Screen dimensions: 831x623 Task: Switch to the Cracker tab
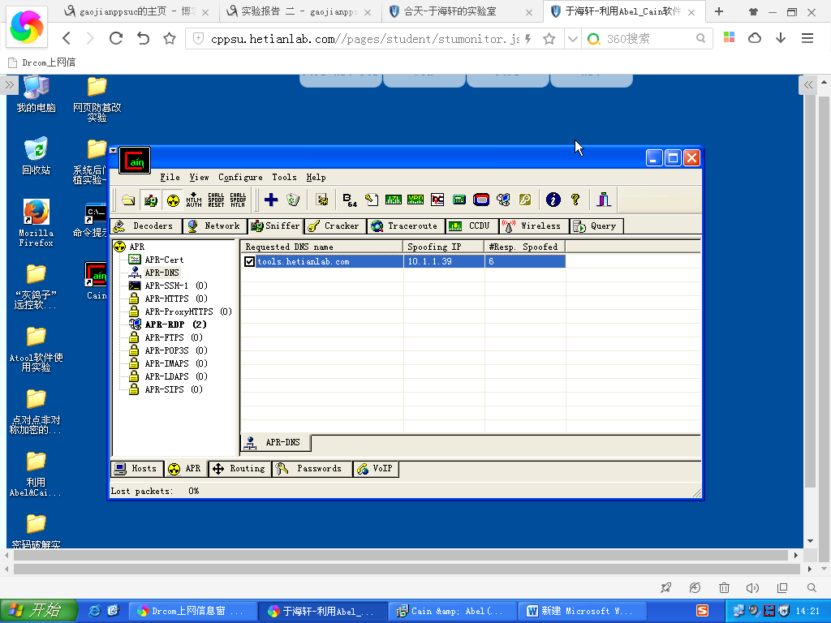(x=335, y=226)
